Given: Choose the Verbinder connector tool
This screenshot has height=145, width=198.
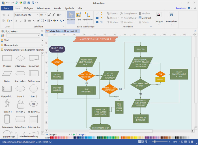Looking at the screenshot, I should coord(87,16).
